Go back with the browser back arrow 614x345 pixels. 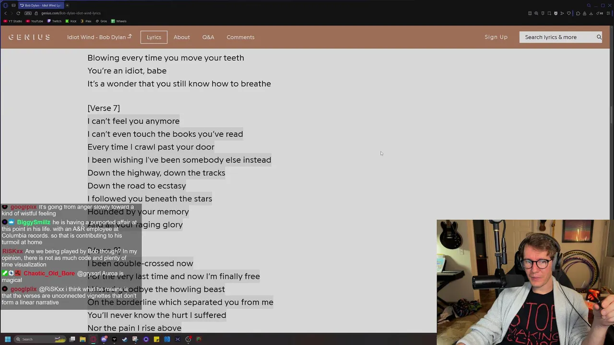[x=5, y=13]
